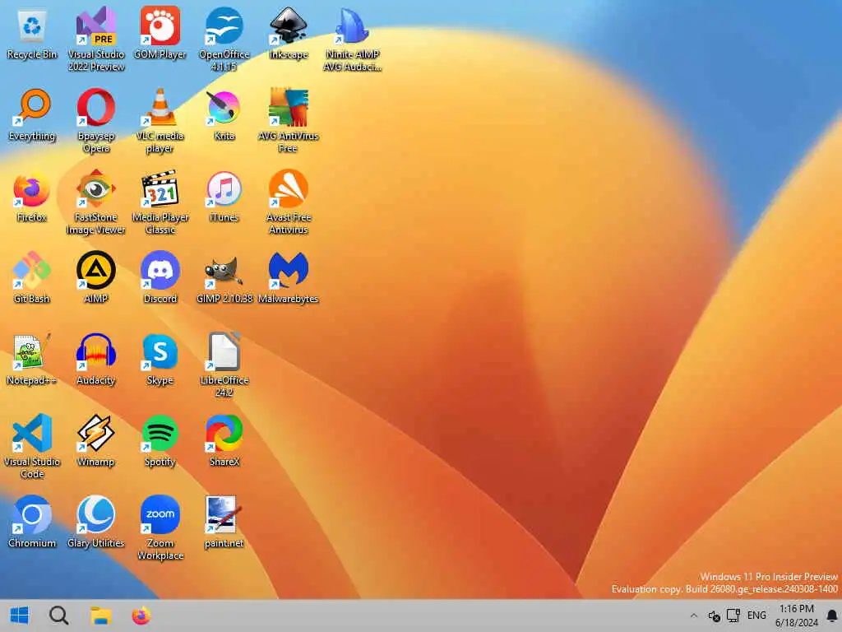This screenshot has height=632, width=842.
Task: Launch Firefox from the taskbar
Action: [141, 616]
